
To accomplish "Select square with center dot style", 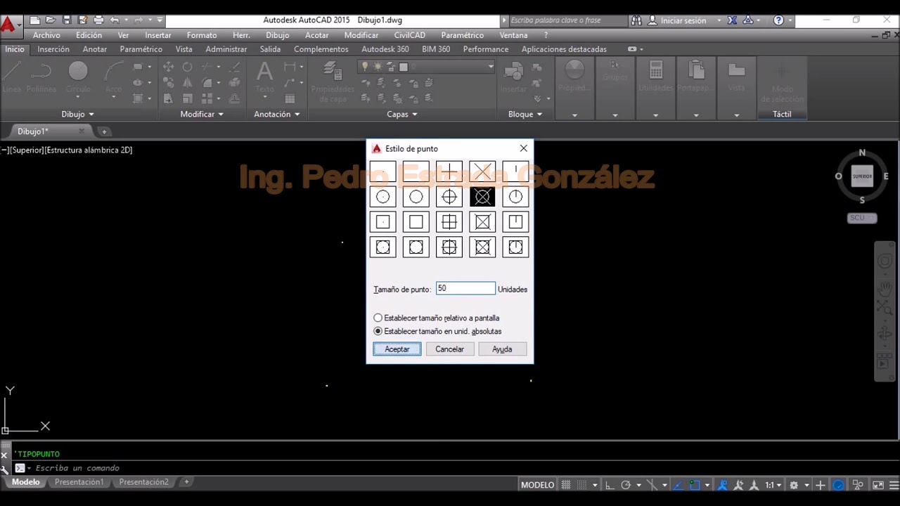I will click(x=382, y=222).
